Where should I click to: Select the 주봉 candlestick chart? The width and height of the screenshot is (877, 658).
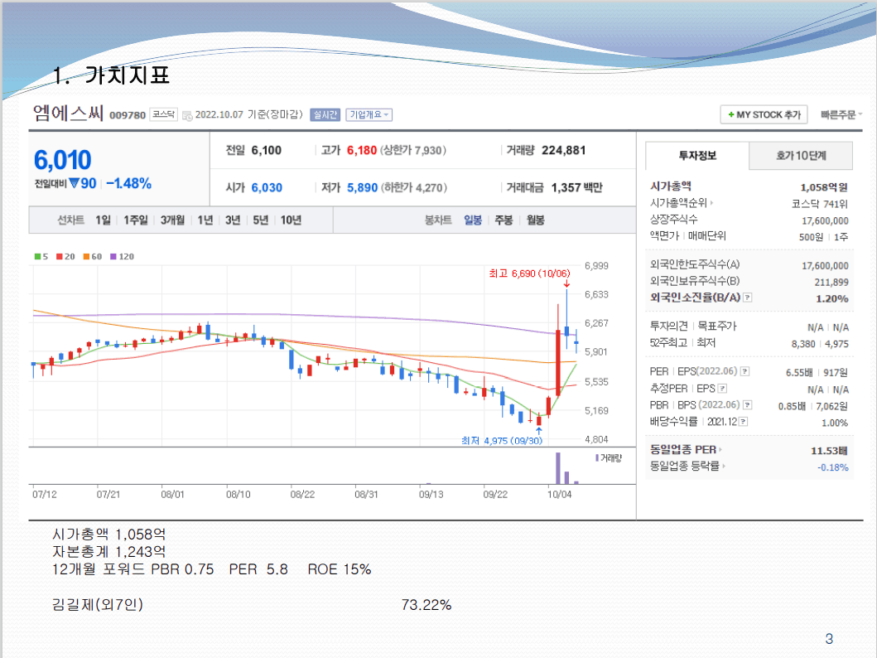[x=504, y=220]
